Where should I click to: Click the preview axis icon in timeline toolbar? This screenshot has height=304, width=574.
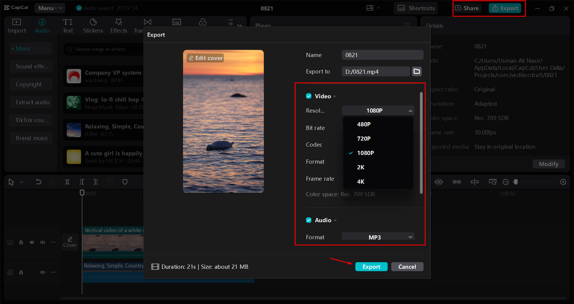click(x=475, y=182)
